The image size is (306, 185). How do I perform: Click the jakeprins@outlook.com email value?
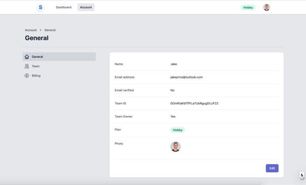point(186,77)
